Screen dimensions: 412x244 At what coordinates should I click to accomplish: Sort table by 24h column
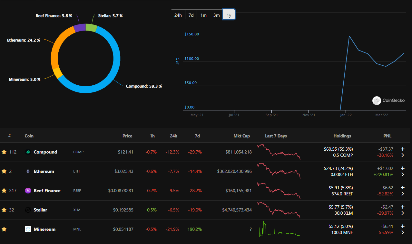tap(173, 136)
